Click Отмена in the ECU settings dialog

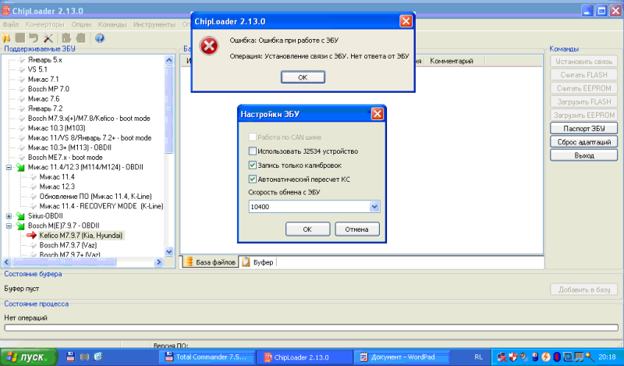(356, 229)
